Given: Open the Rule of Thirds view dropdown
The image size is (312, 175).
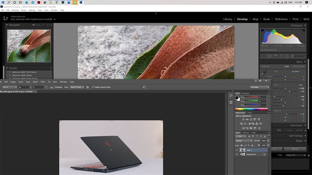Looking at the screenshot, I should 77,87.
